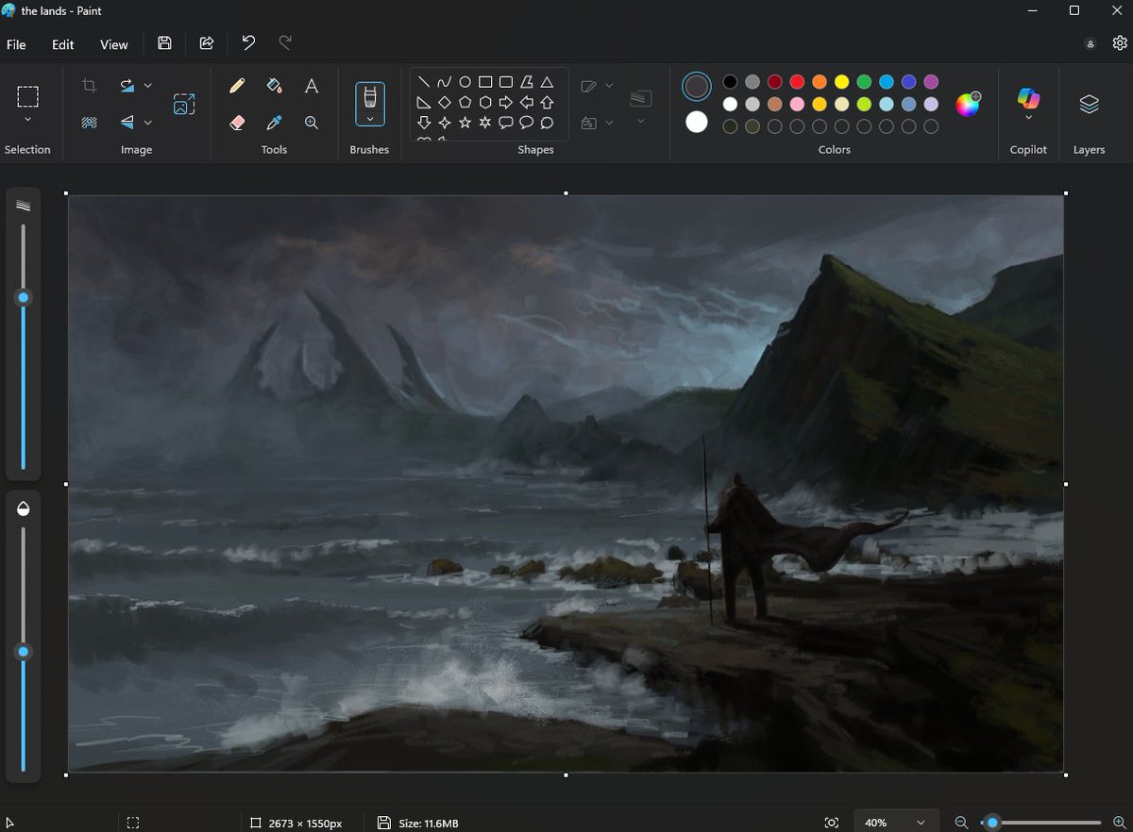The width and height of the screenshot is (1133, 832).
Task: Choose the Text tool
Action: click(x=311, y=86)
